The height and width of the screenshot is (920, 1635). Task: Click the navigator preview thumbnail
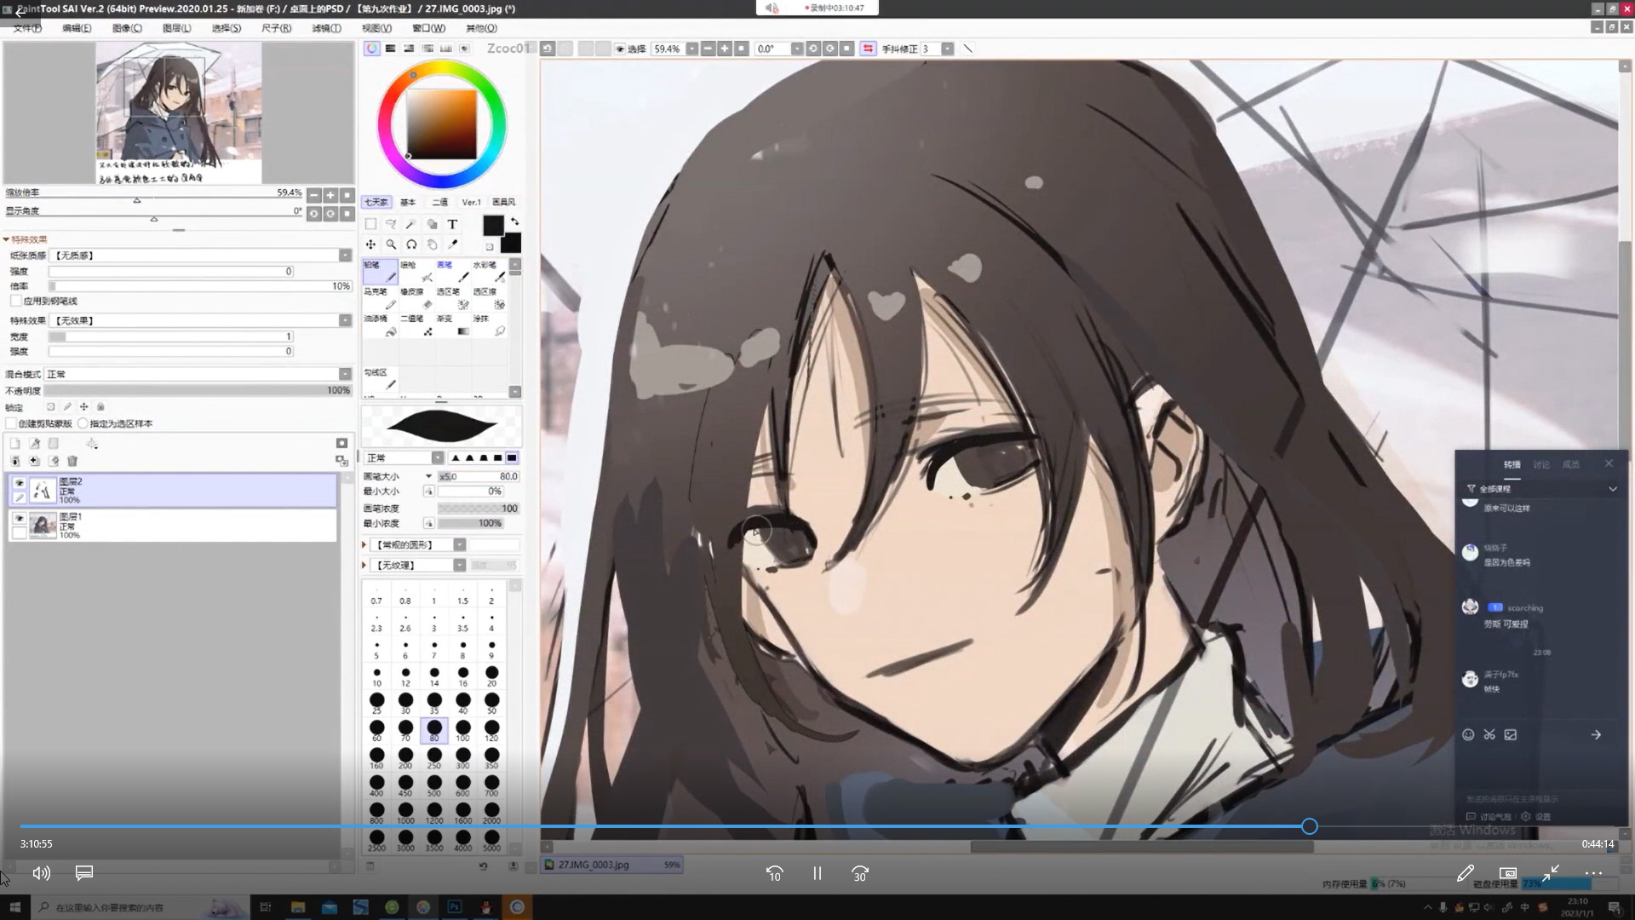(x=179, y=113)
